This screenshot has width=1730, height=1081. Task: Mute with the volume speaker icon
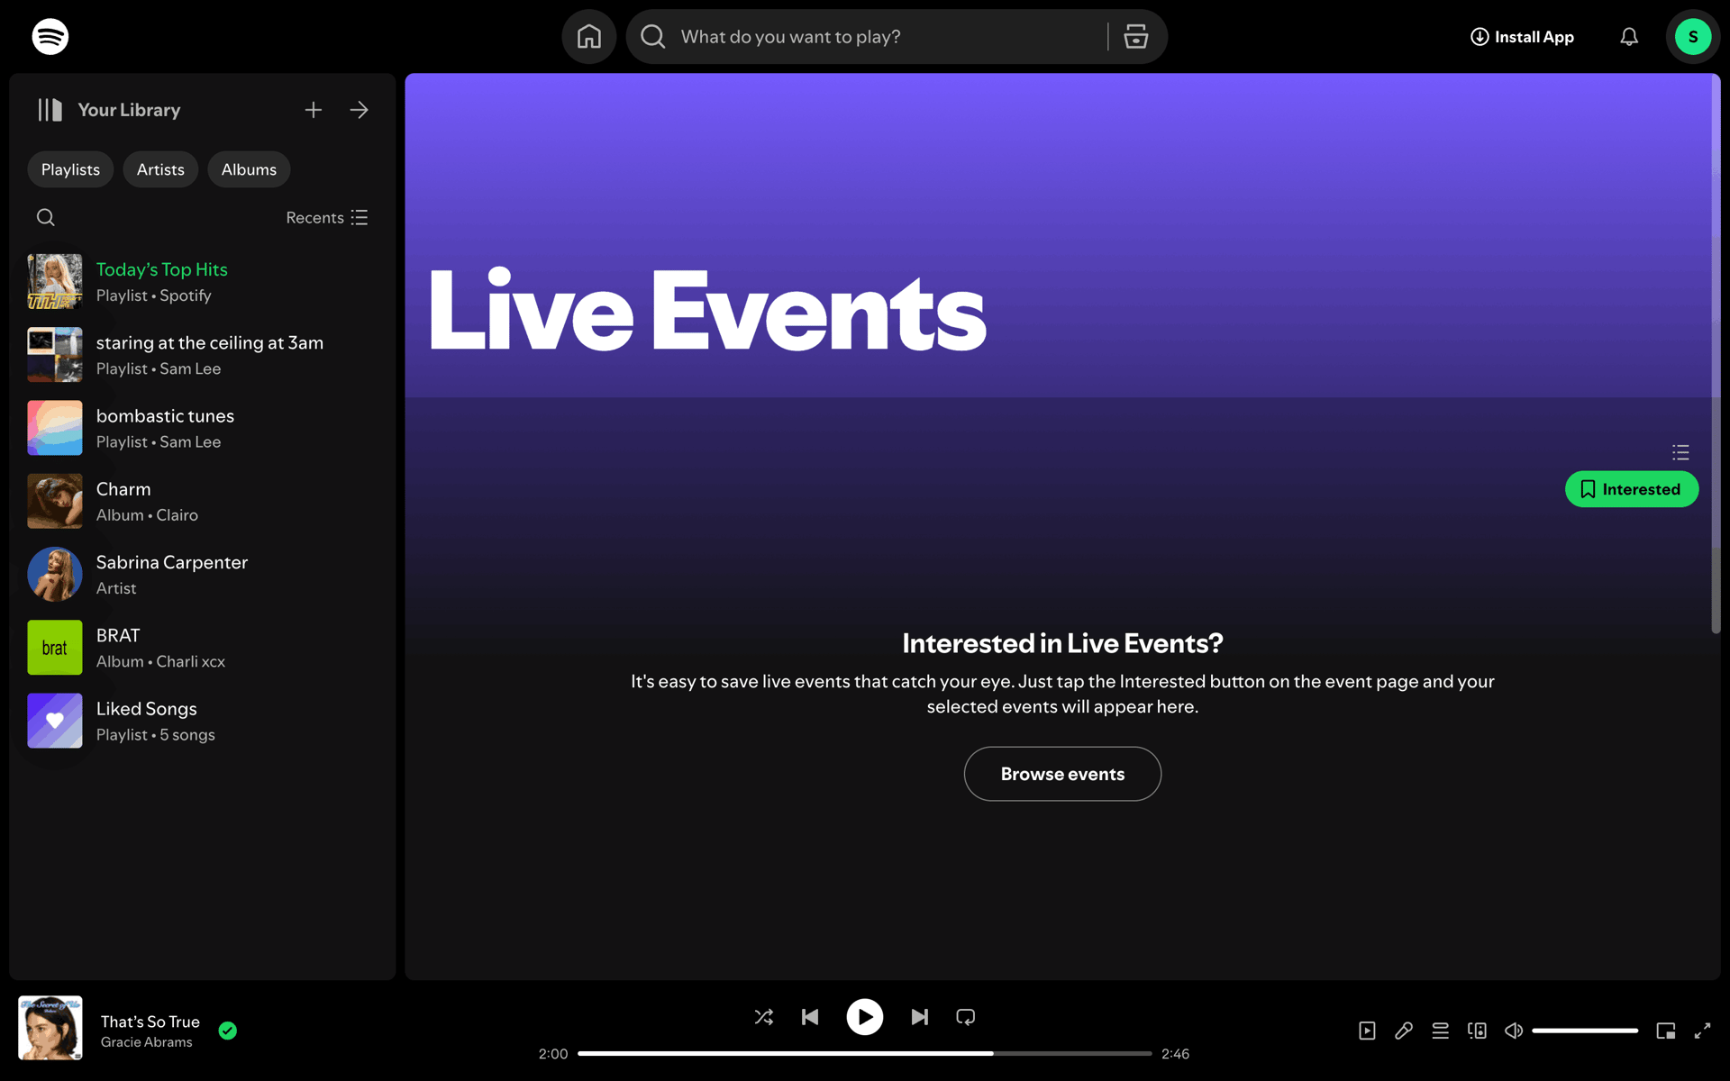[1514, 1031]
